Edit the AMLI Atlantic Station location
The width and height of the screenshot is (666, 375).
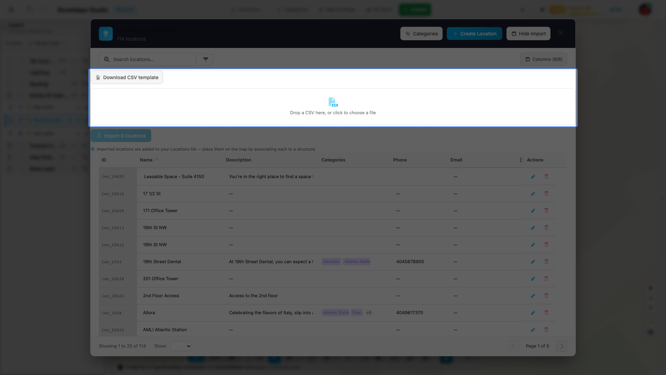pos(533,330)
